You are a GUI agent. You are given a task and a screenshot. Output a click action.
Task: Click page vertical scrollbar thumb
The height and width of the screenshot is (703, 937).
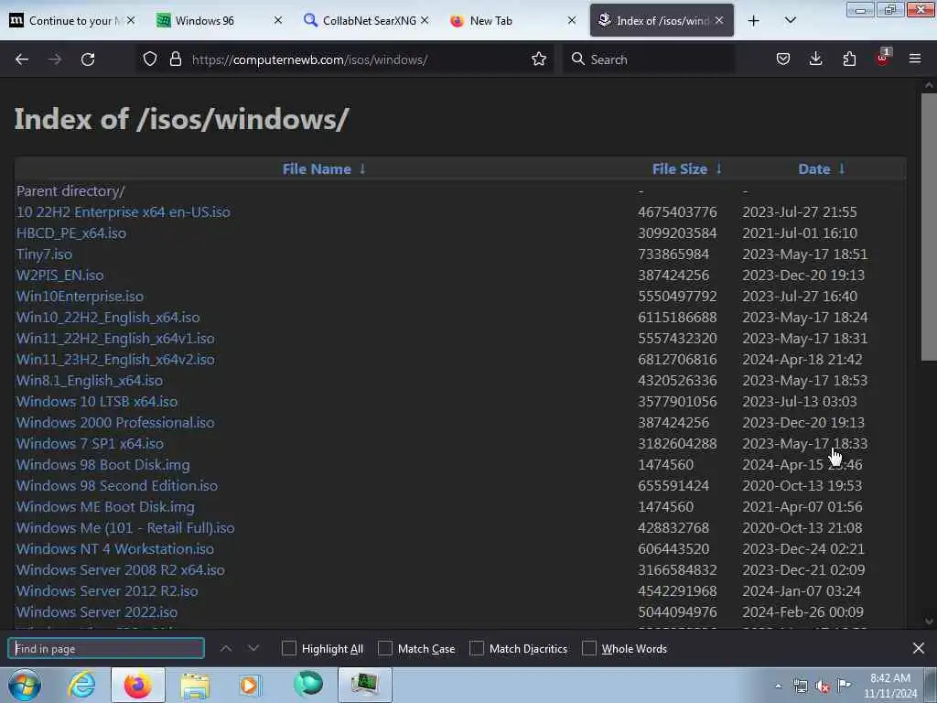click(929, 226)
